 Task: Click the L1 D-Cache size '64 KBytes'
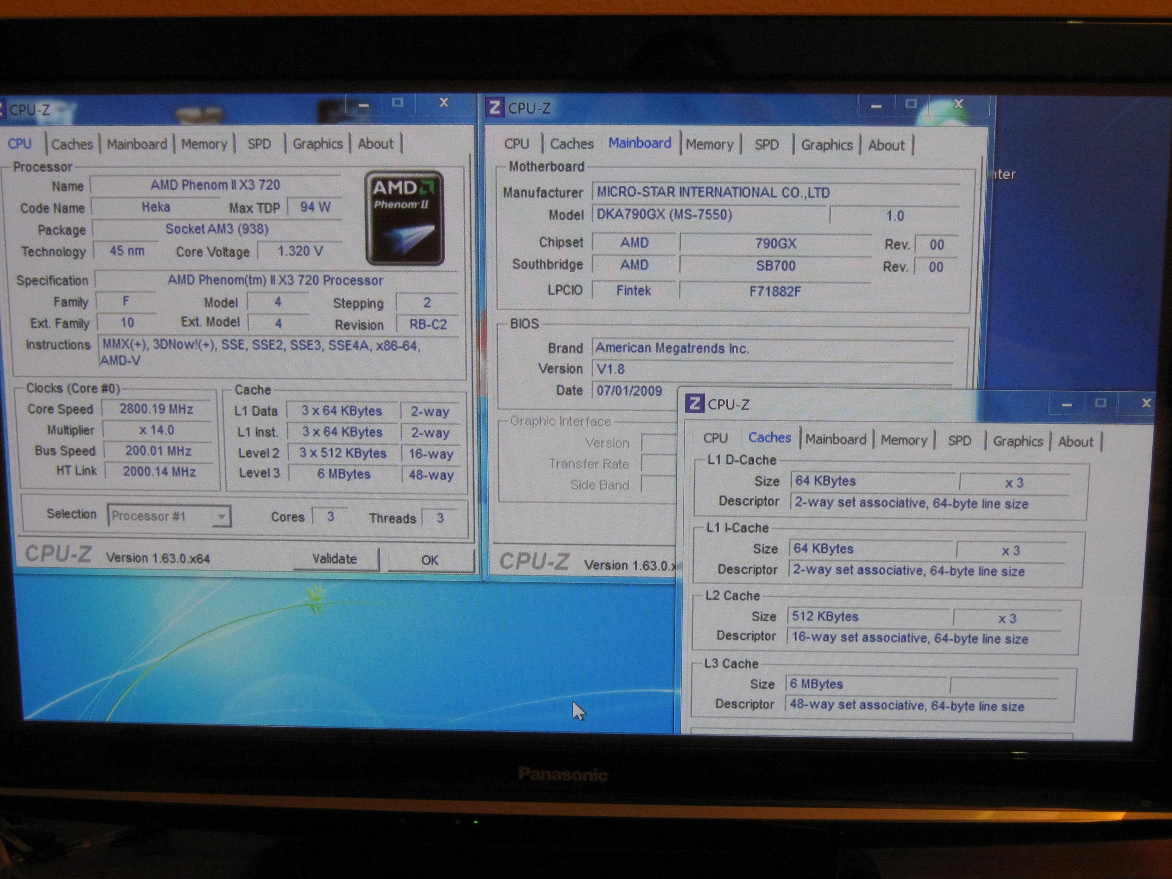[873, 481]
